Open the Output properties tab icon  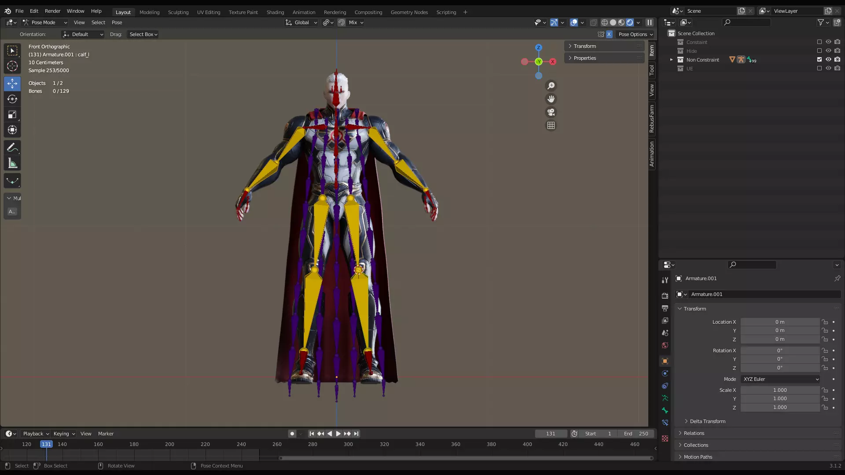tap(665, 308)
